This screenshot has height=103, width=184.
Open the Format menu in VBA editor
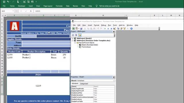97,25
